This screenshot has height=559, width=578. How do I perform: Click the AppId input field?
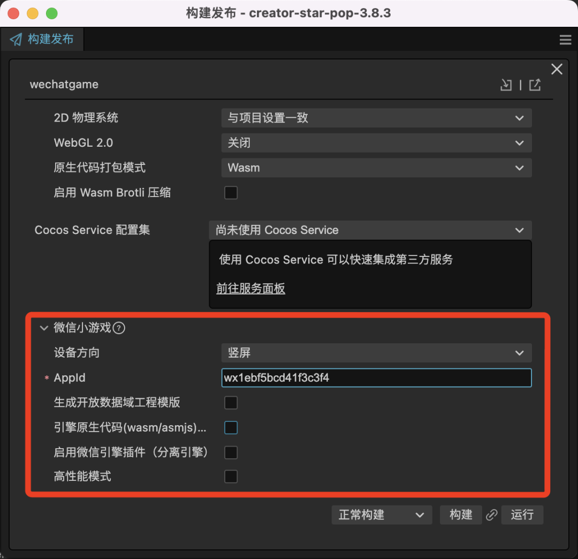376,378
